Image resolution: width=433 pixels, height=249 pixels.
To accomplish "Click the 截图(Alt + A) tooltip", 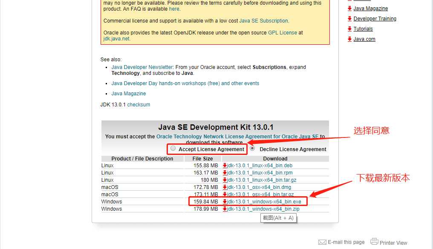I will tap(278, 218).
